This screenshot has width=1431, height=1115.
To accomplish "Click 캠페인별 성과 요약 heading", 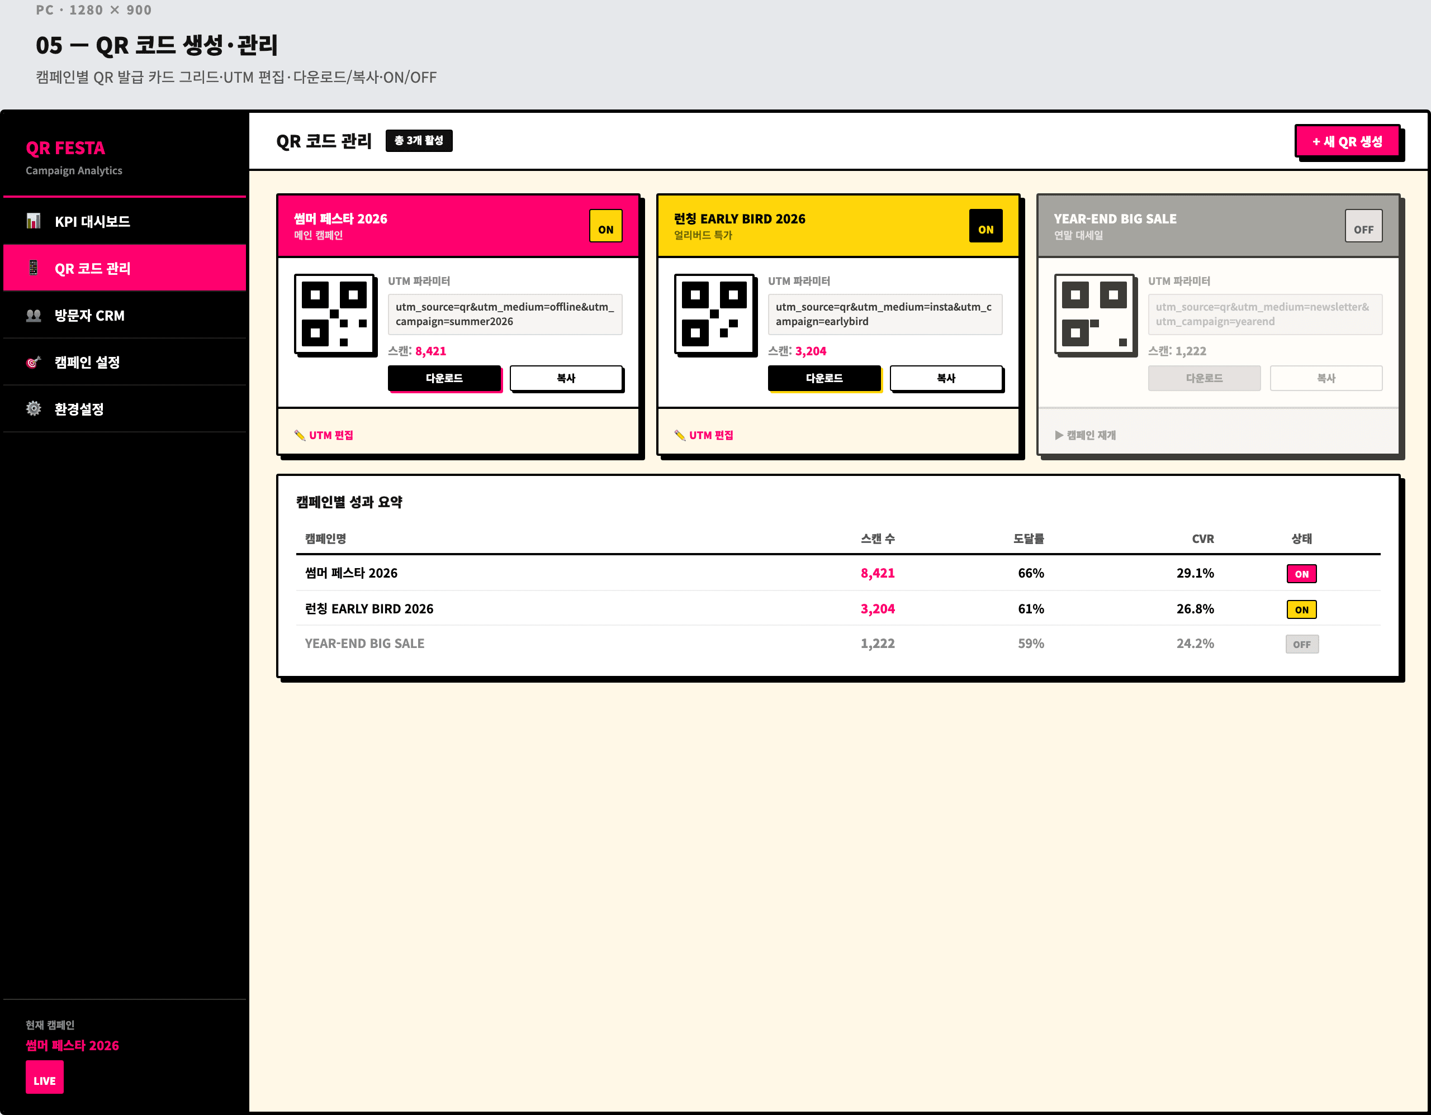I will click(x=349, y=502).
